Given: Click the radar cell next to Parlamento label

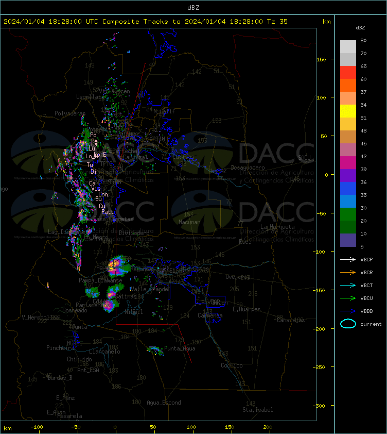Looking at the screenshot, I should pos(110,305).
